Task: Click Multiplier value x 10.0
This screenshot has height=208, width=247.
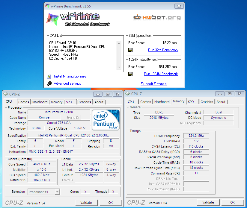Action: [x=42, y=169]
